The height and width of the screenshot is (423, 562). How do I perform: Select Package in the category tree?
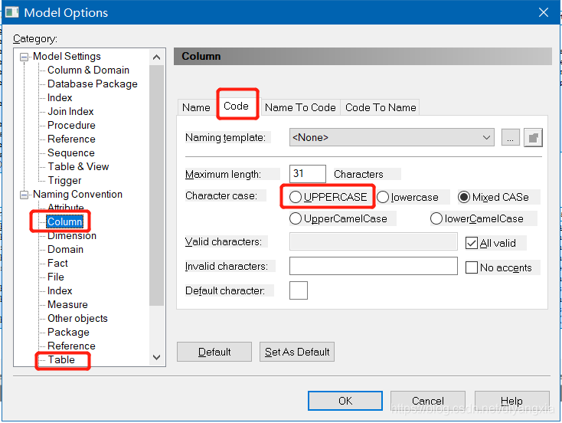pyautogui.click(x=68, y=333)
